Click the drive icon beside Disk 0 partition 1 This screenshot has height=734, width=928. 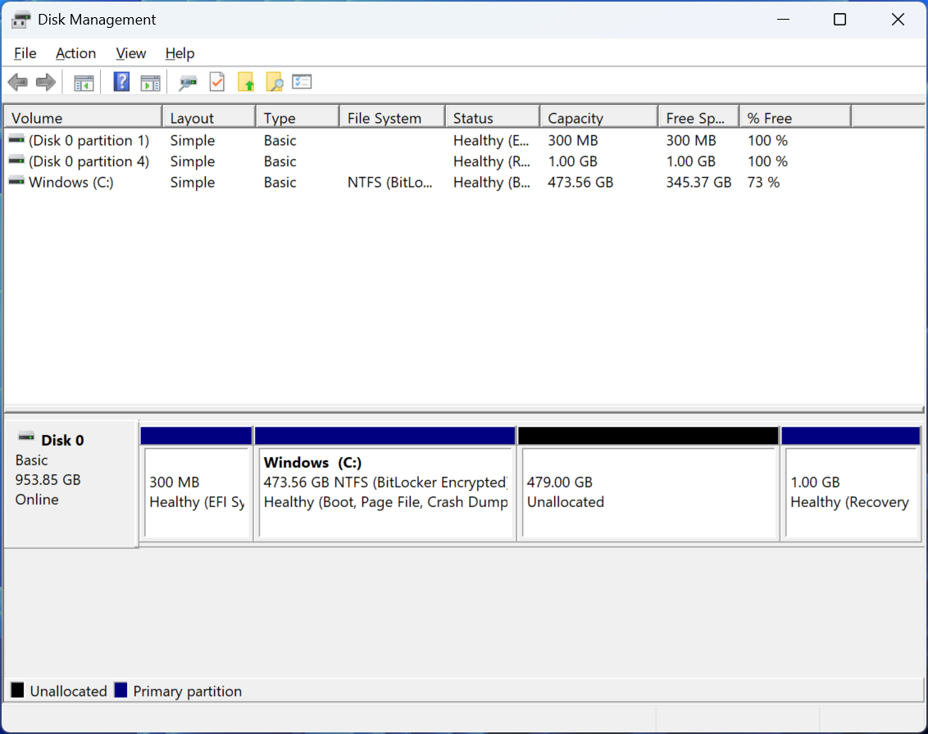click(16, 140)
